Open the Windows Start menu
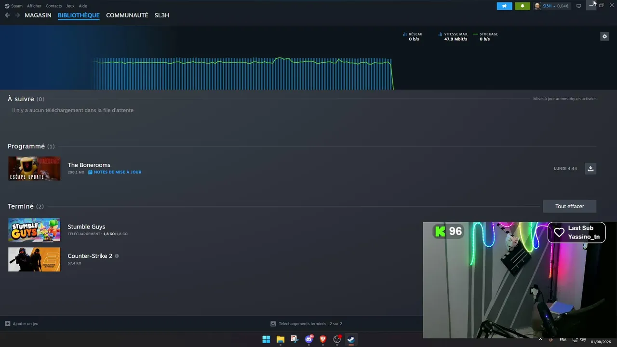 [x=266, y=339]
